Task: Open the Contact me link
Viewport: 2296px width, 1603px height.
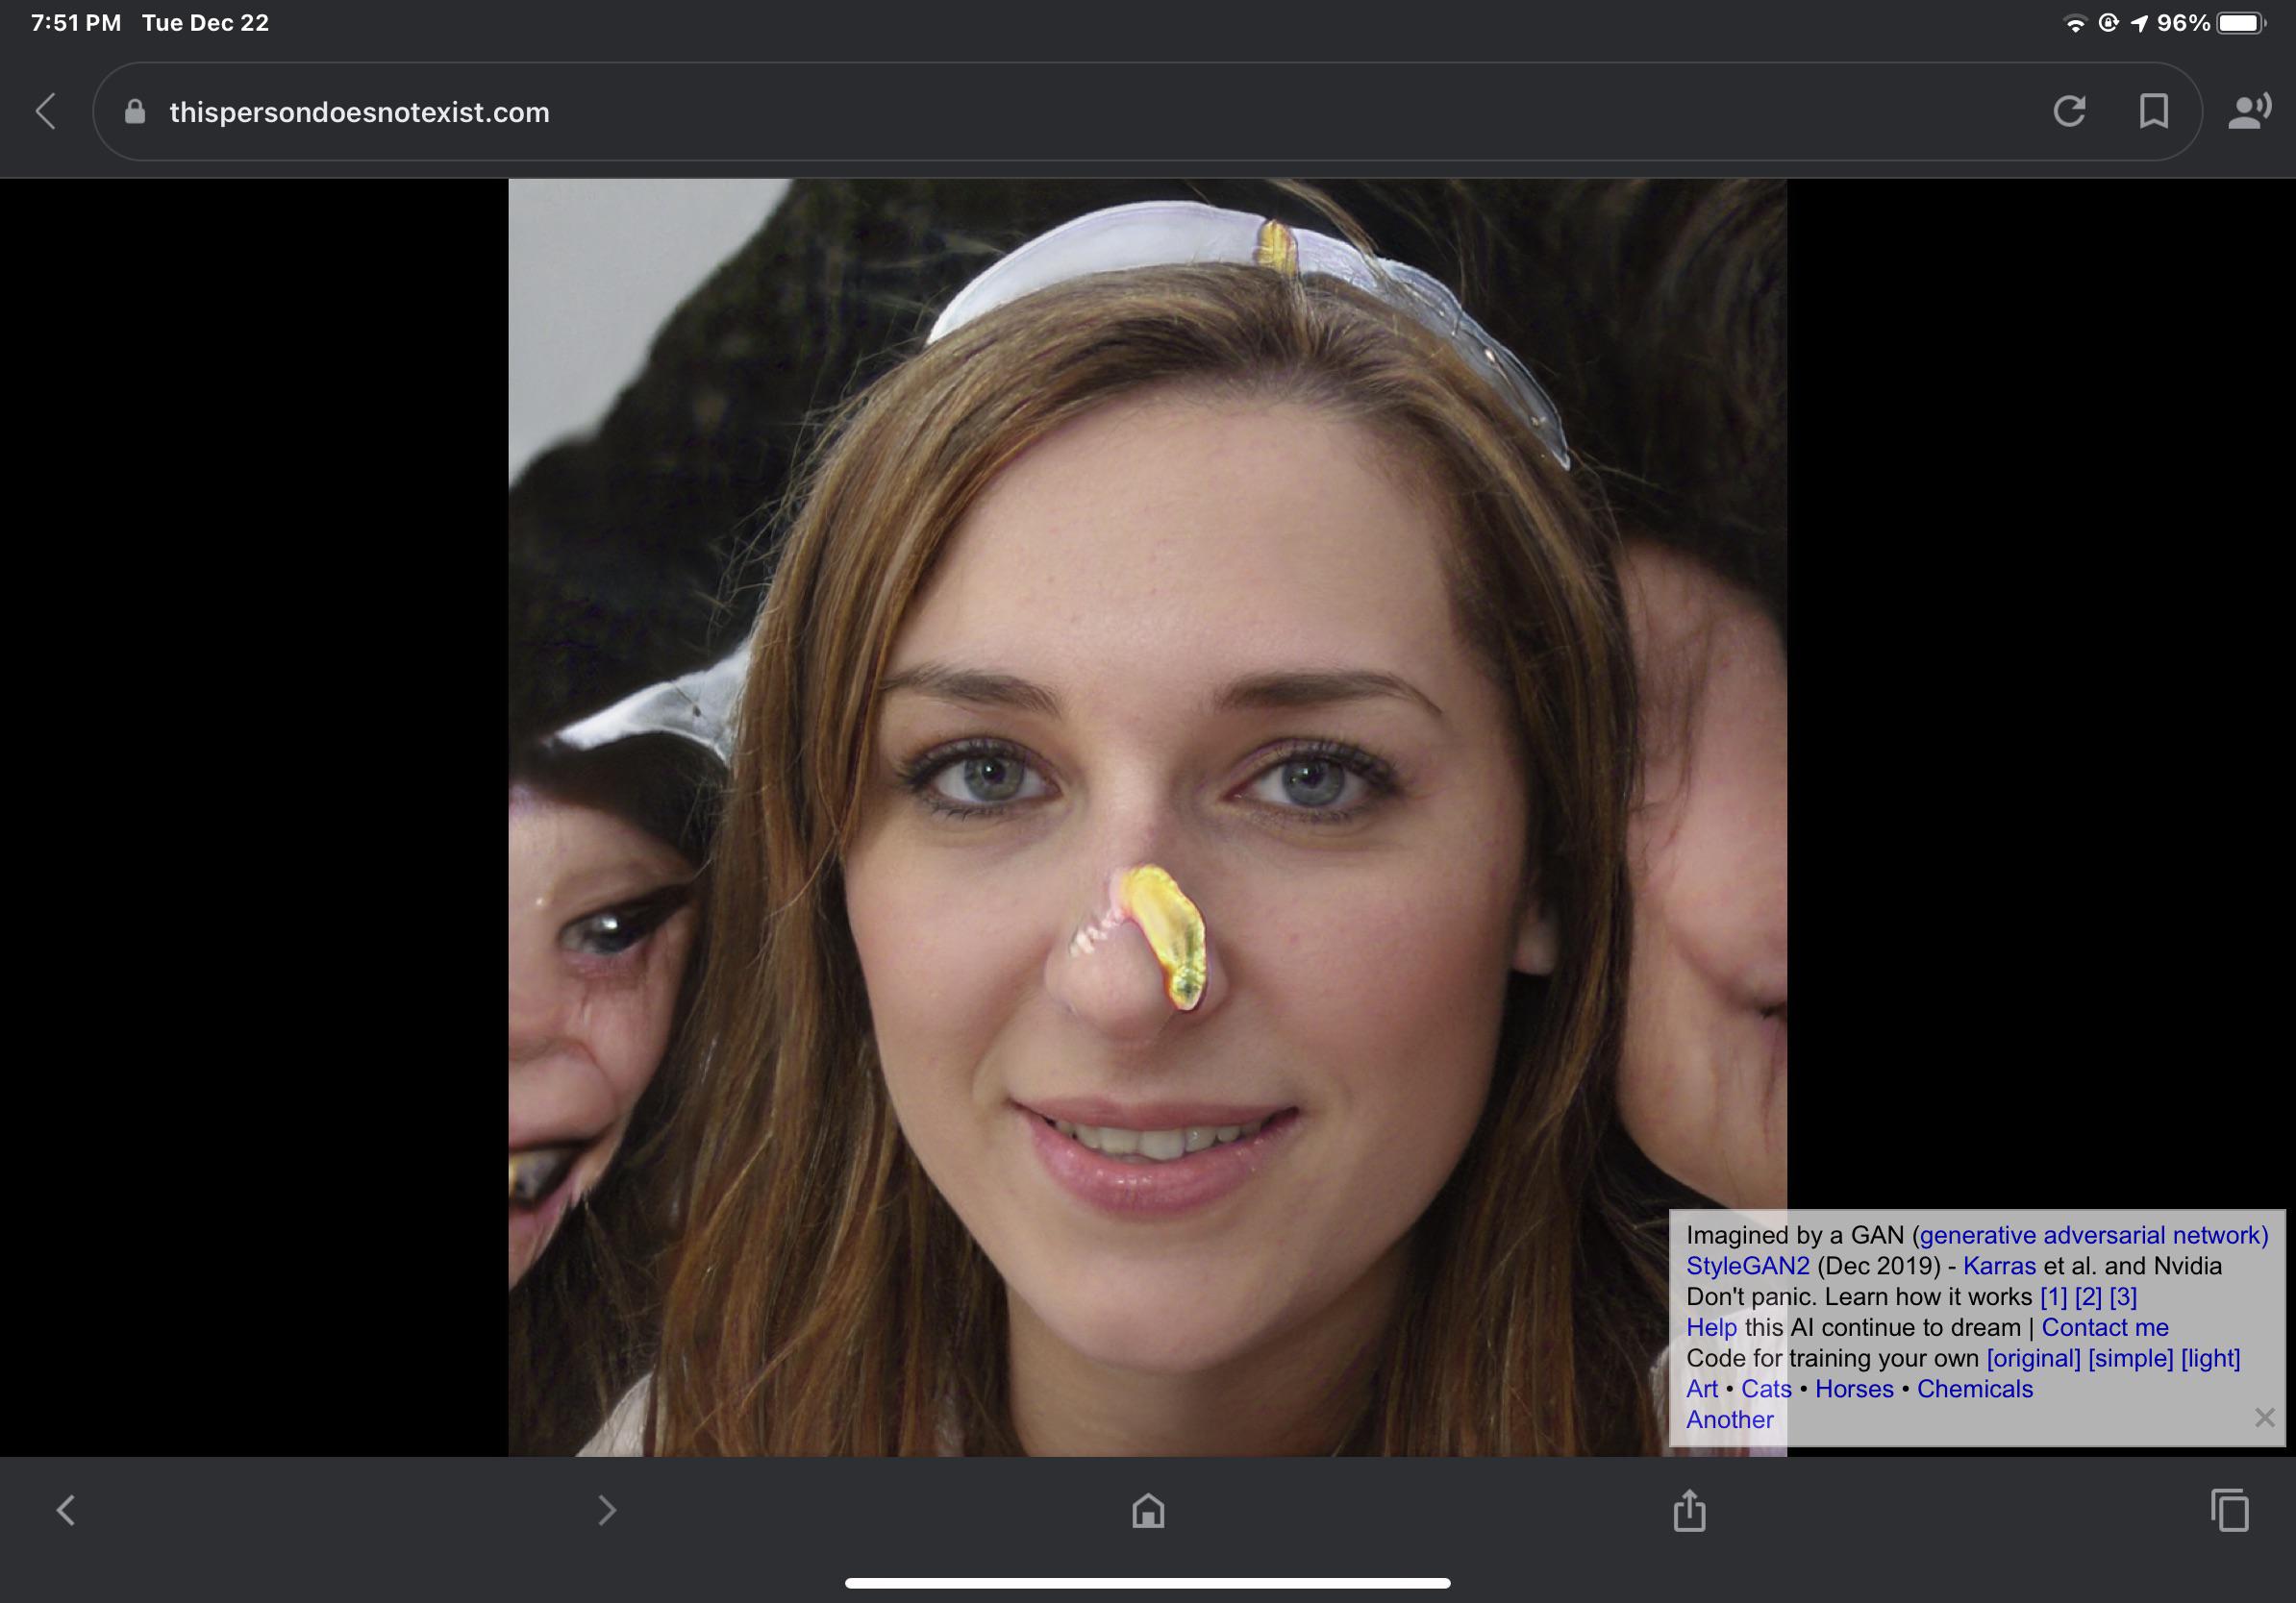Action: [x=2104, y=1327]
